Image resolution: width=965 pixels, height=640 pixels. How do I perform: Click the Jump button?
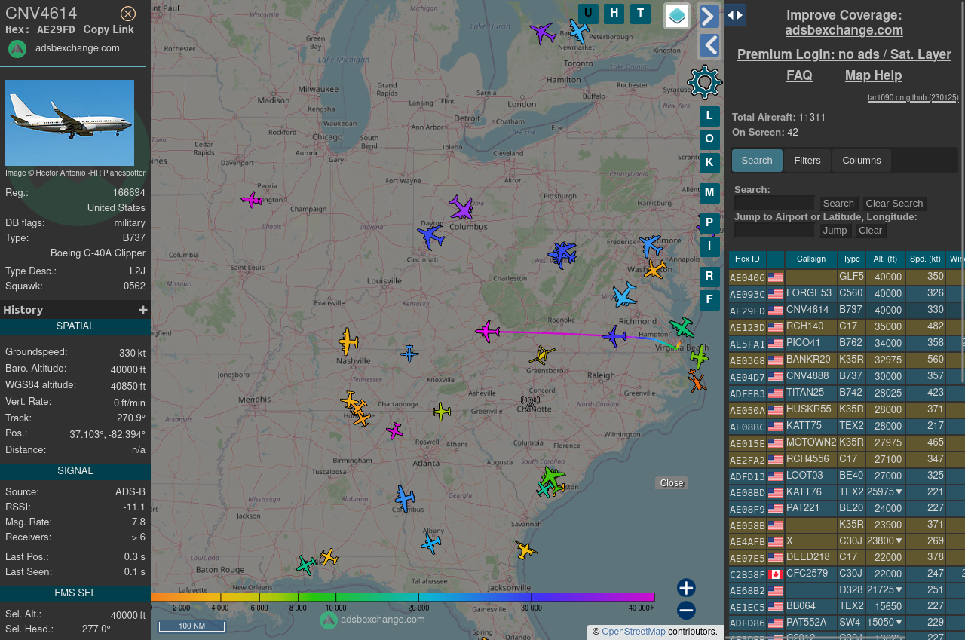pos(835,231)
